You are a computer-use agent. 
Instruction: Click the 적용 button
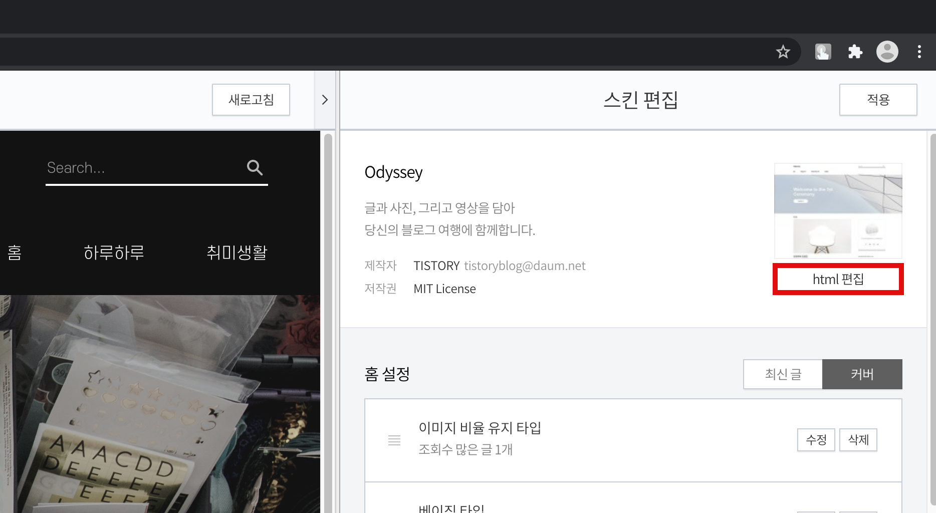point(878,100)
